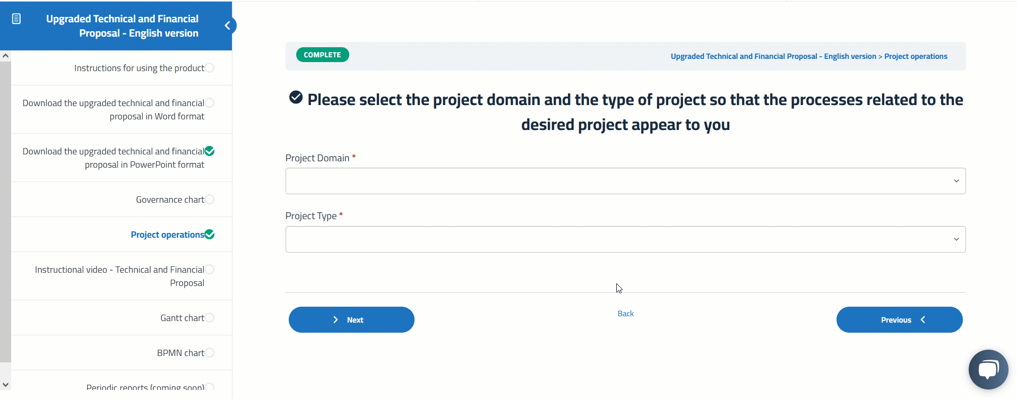The width and height of the screenshot is (1017, 399).
Task: Click the green COMPLETE status badge
Action: tap(322, 55)
